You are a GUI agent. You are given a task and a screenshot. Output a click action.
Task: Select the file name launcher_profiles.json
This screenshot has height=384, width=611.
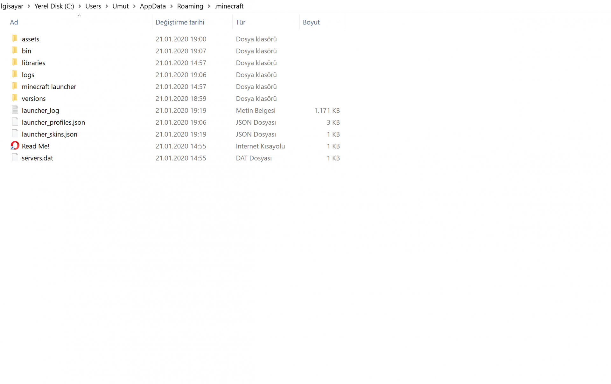tap(53, 122)
